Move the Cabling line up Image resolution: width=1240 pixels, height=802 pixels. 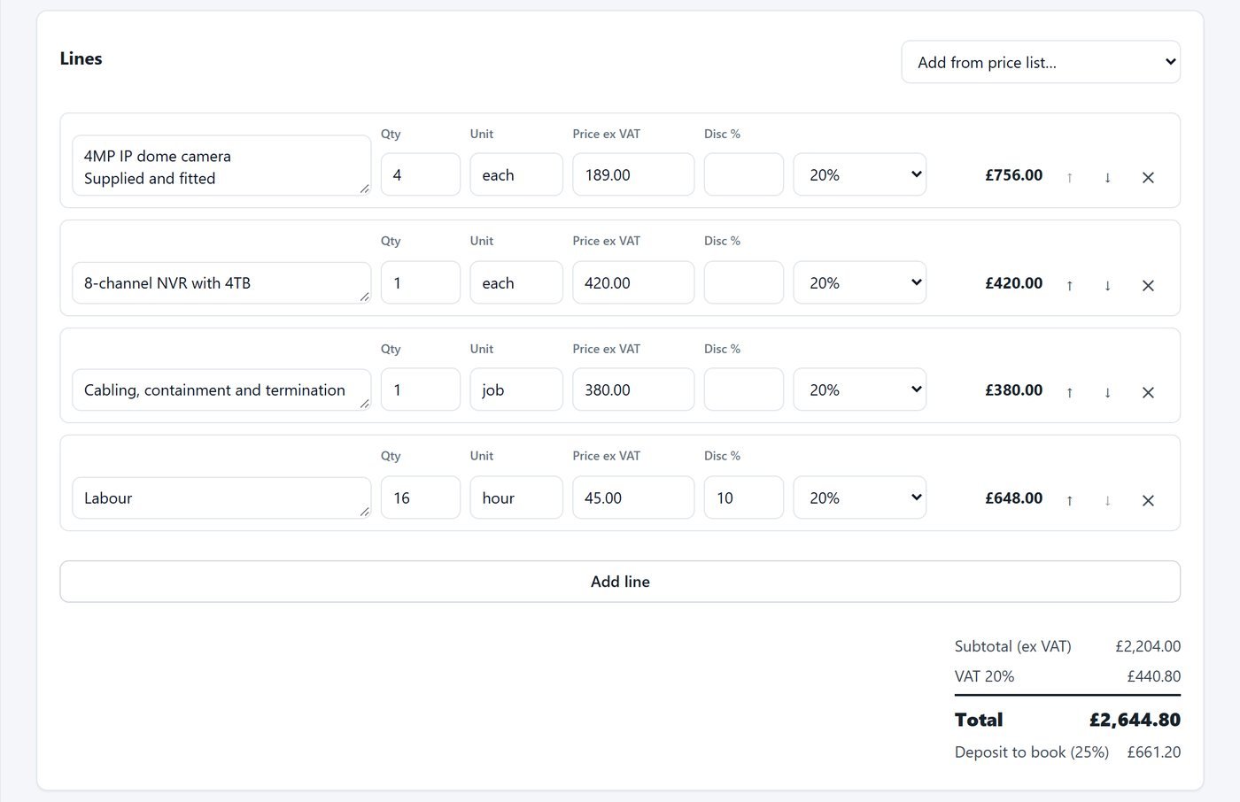click(x=1070, y=392)
